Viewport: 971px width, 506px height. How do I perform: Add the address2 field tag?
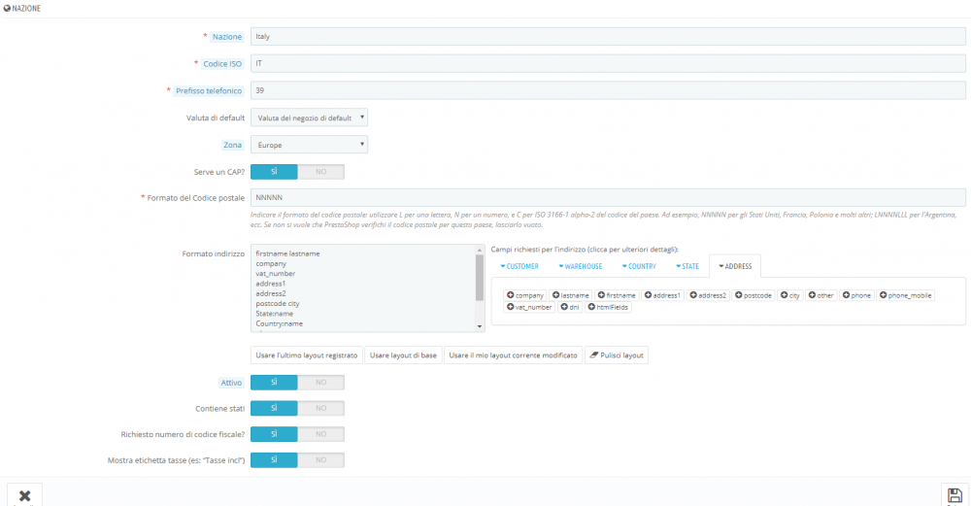pyautogui.click(x=708, y=295)
